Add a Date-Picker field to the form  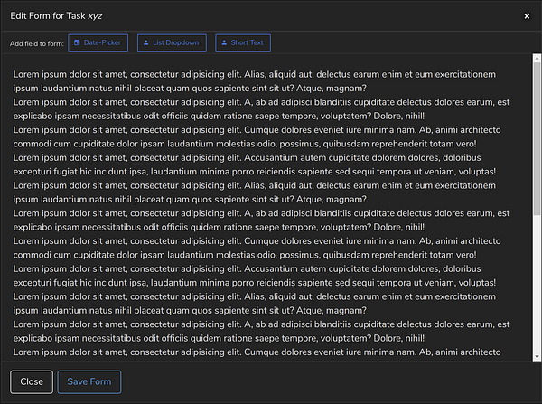coord(98,42)
